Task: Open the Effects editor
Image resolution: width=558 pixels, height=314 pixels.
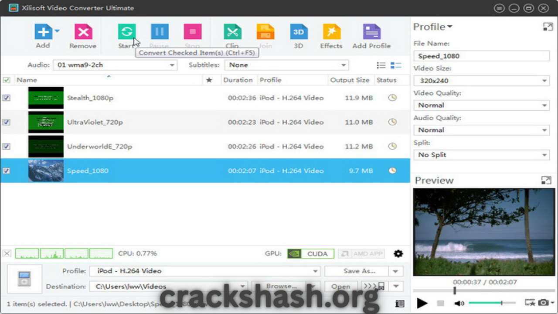Action: click(331, 32)
